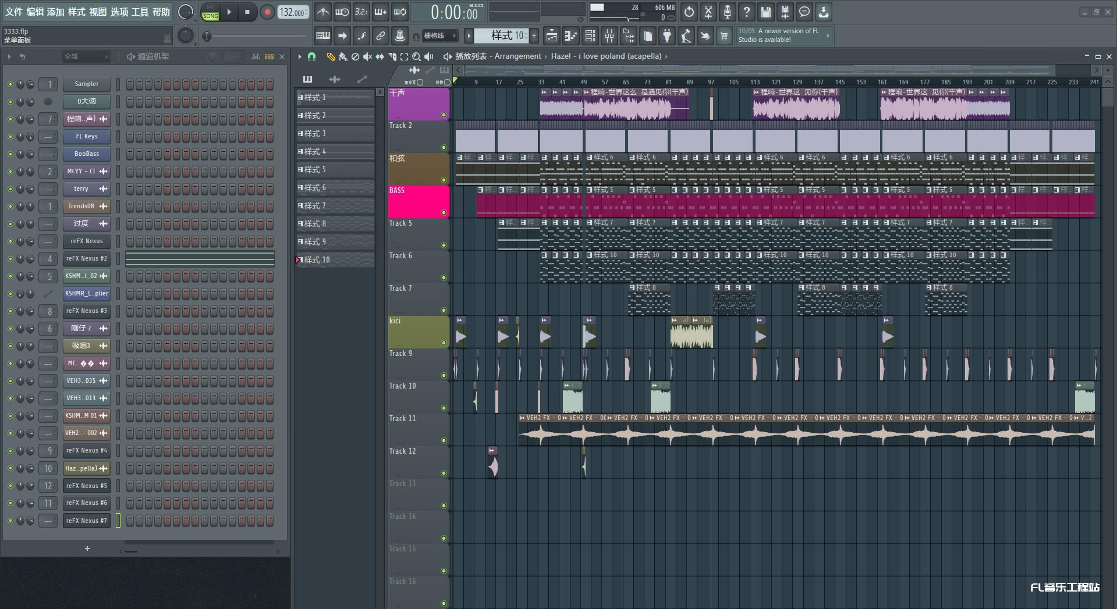Open the 添加 menu

[x=56, y=12]
